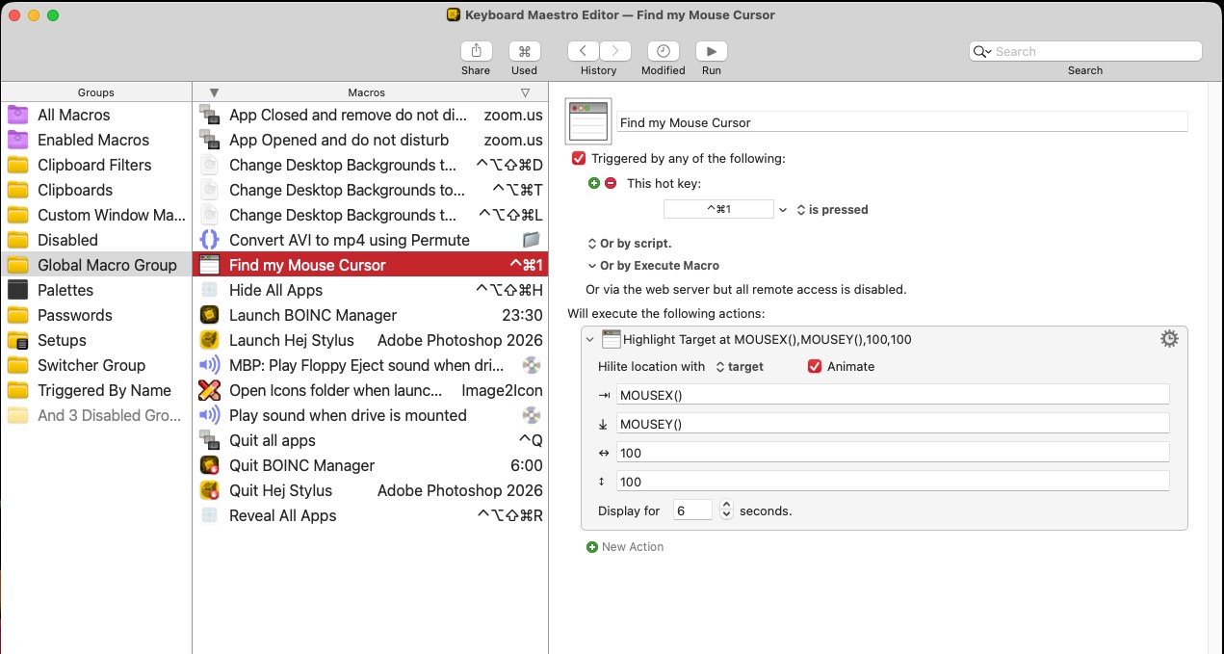Open the 'is pressed' dropdown
The height and width of the screenshot is (654, 1224).
click(832, 209)
